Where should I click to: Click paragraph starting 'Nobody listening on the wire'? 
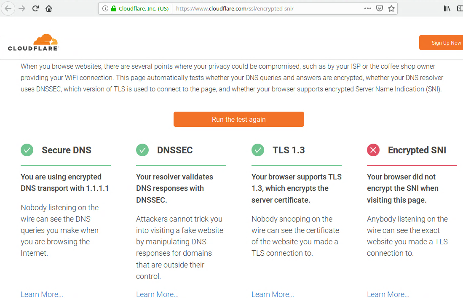60,230
